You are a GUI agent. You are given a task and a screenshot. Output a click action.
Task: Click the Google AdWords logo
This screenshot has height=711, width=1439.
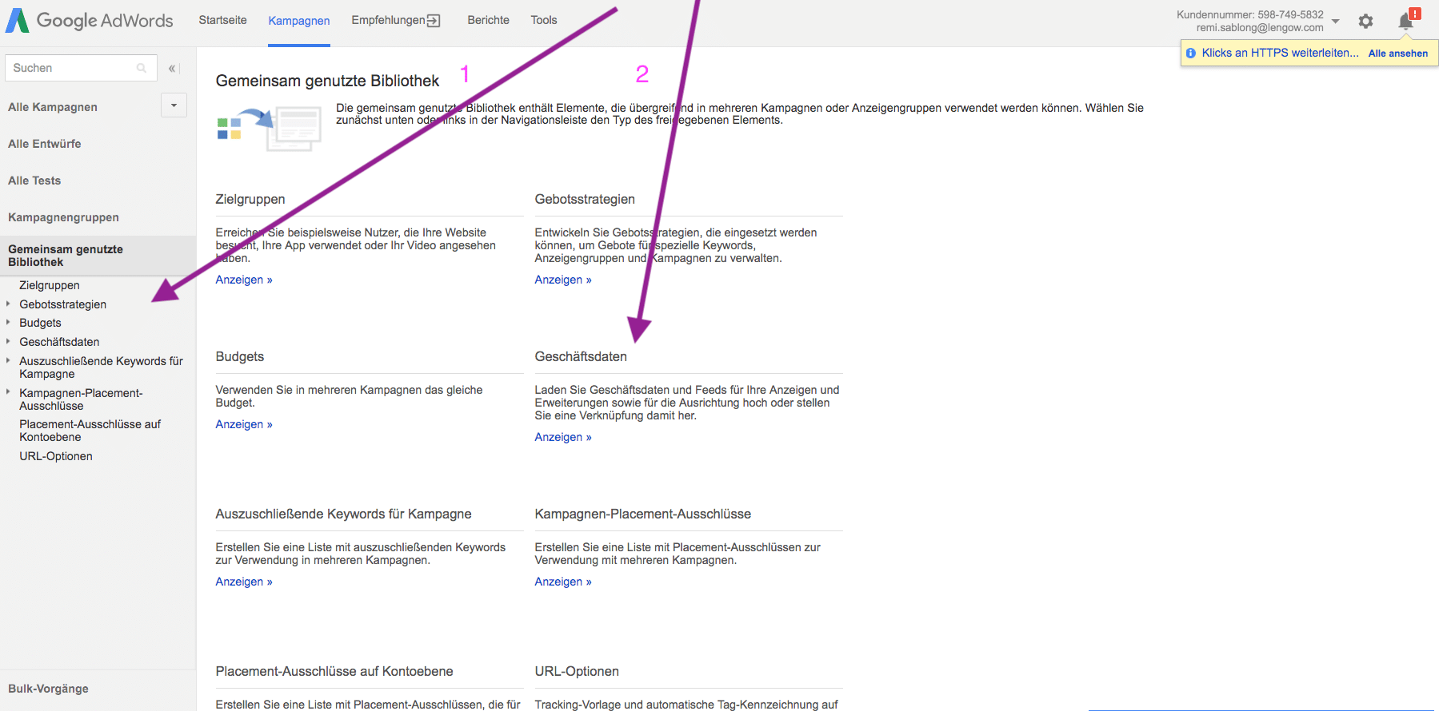pos(90,20)
